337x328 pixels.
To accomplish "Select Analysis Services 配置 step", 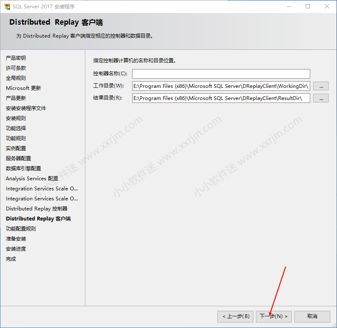I will [32, 179].
